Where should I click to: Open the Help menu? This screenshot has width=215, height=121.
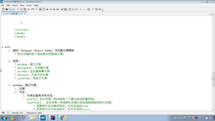pyautogui.click(x=36, y=5)
